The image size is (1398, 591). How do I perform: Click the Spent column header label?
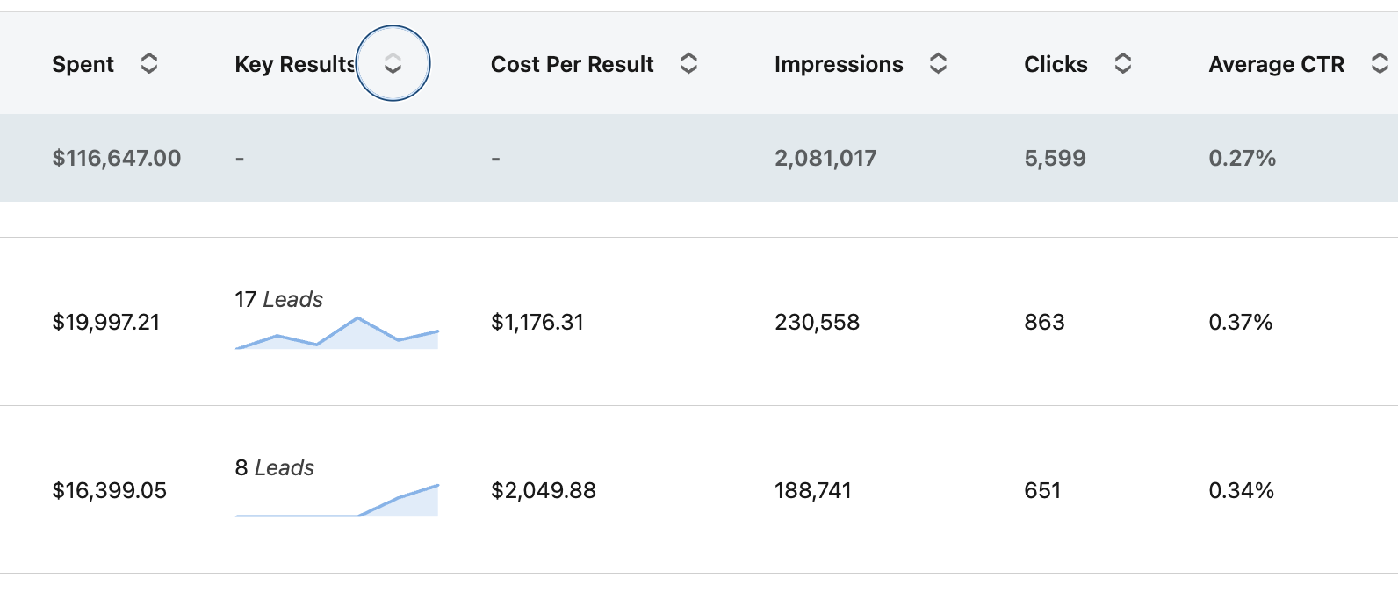(83, 64)
